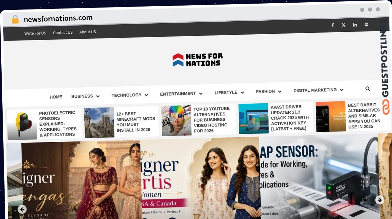Open the Digital Marketing menu item
Screen dimensions: 392x219
tap(315, 90)
